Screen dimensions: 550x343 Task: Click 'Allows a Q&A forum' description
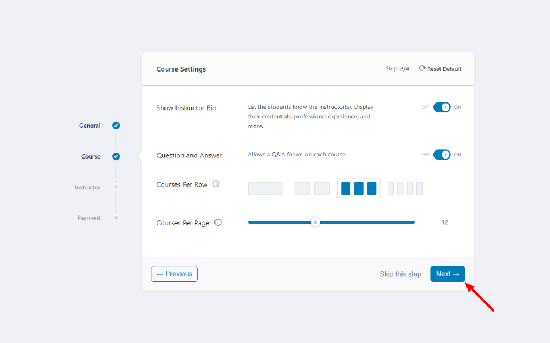[x=297, y=154]
